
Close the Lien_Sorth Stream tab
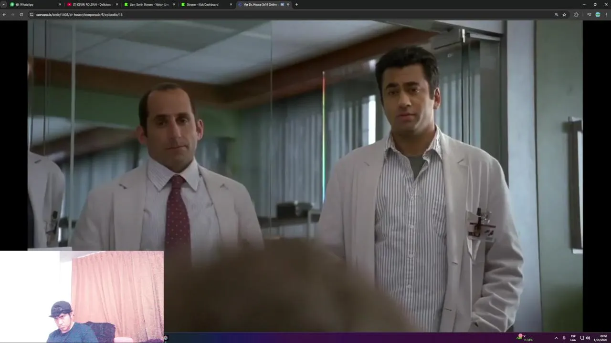[174, 4]
